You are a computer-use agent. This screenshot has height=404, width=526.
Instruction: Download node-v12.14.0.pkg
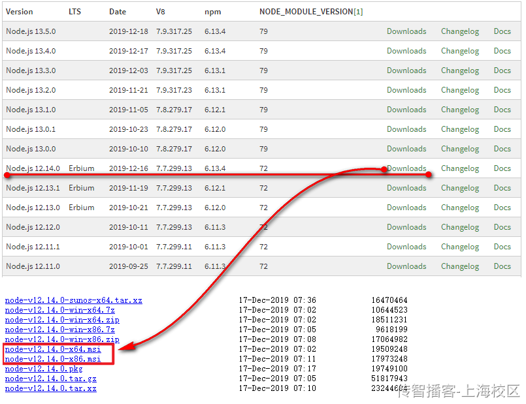(44, 369)
